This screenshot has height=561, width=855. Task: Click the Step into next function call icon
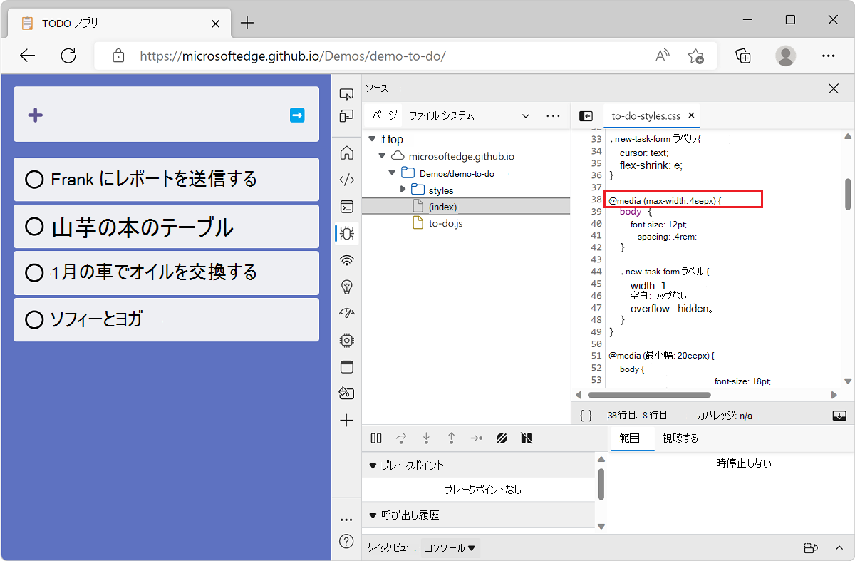click(426, 438)
